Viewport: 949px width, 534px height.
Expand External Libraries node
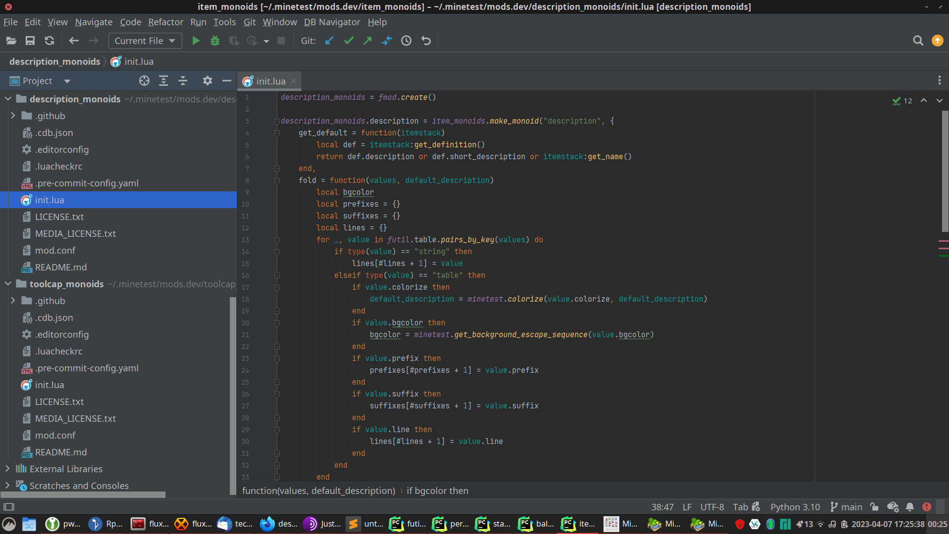[x=7, y=469]
